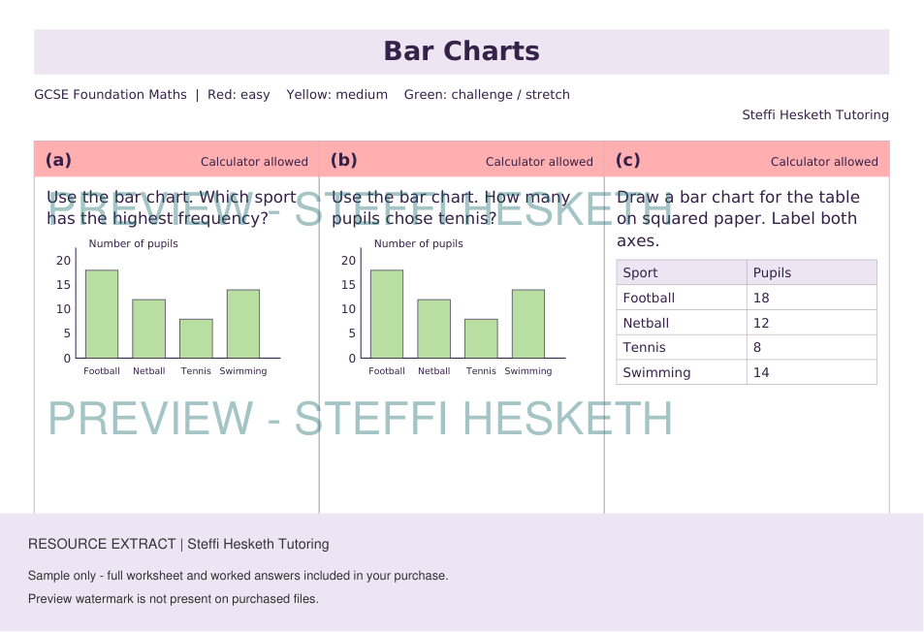Click the "Sample only - full worksheet" footer sentence
The image size is (924, 632).
(x=239, y=576)
